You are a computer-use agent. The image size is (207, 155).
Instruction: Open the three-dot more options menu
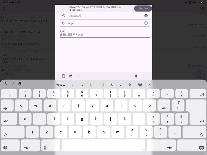78,76
